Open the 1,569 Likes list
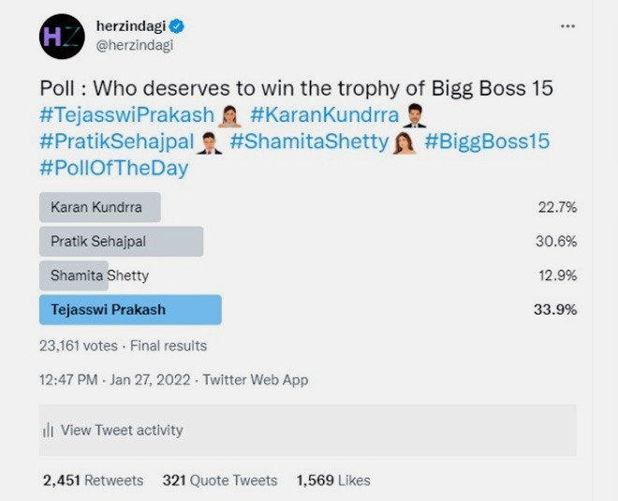Image resolution: width=618 pixels, height=501 pixels. (x=333, y=480)
